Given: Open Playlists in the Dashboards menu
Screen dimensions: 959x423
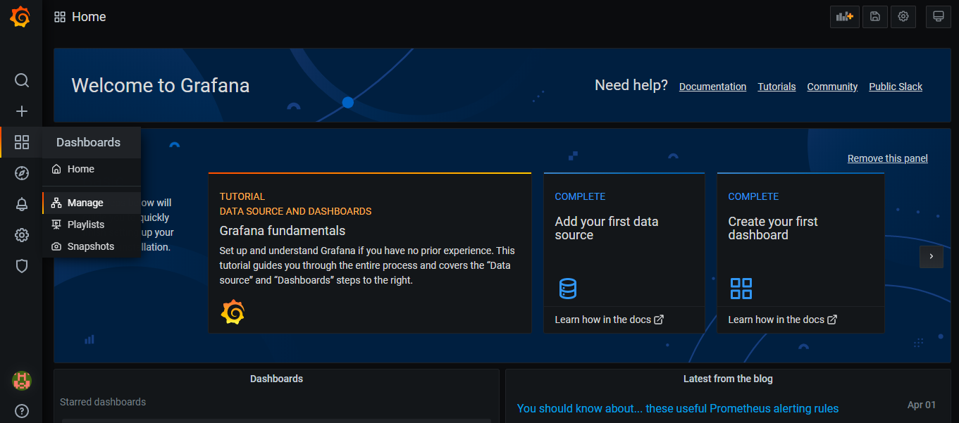Looking at the screenshot, I should click(x=92, y=225).
